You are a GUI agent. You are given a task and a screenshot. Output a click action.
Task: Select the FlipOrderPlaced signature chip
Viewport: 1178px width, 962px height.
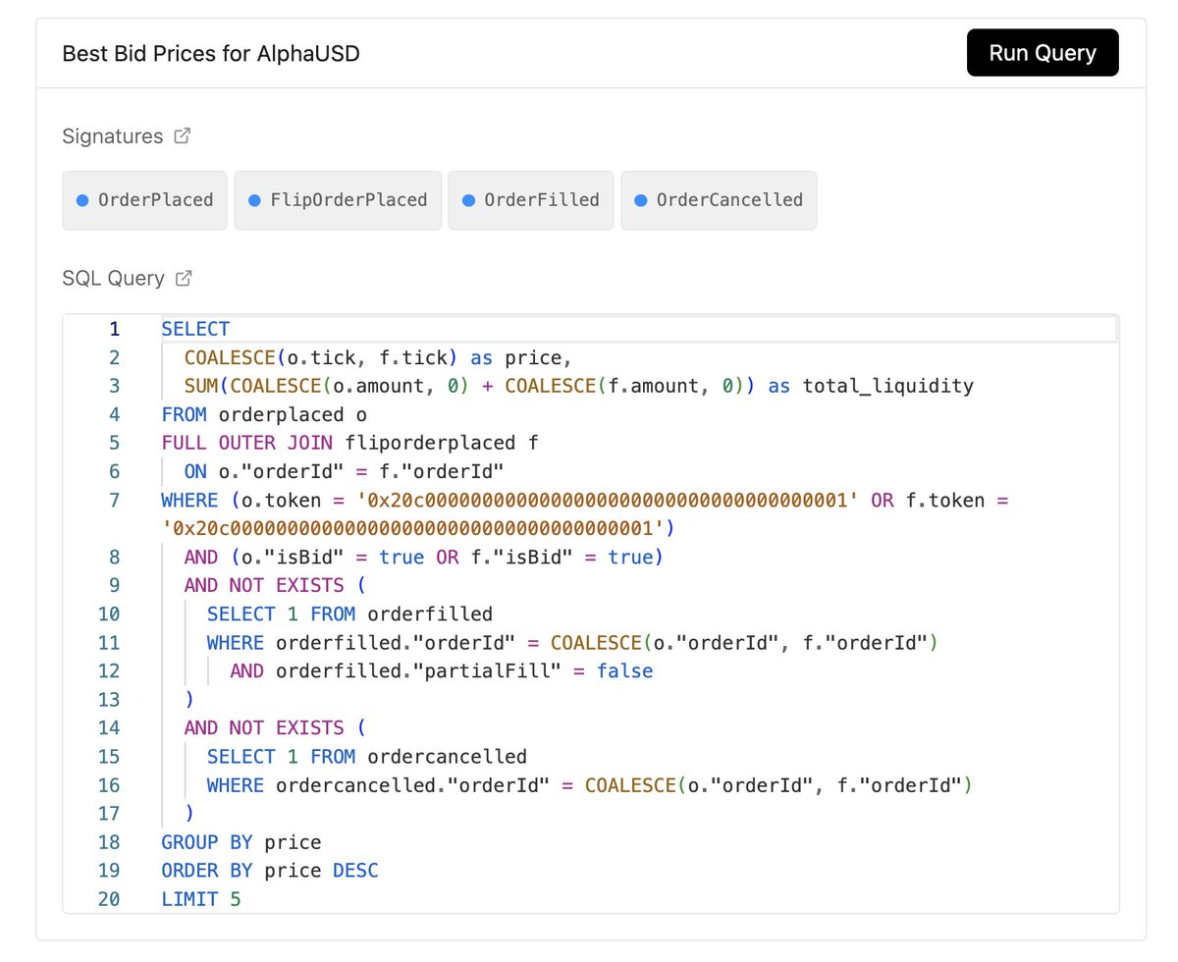coord(338,200)
